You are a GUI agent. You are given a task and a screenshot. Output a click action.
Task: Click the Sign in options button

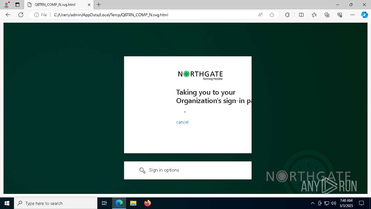click(x=188, y=170)
